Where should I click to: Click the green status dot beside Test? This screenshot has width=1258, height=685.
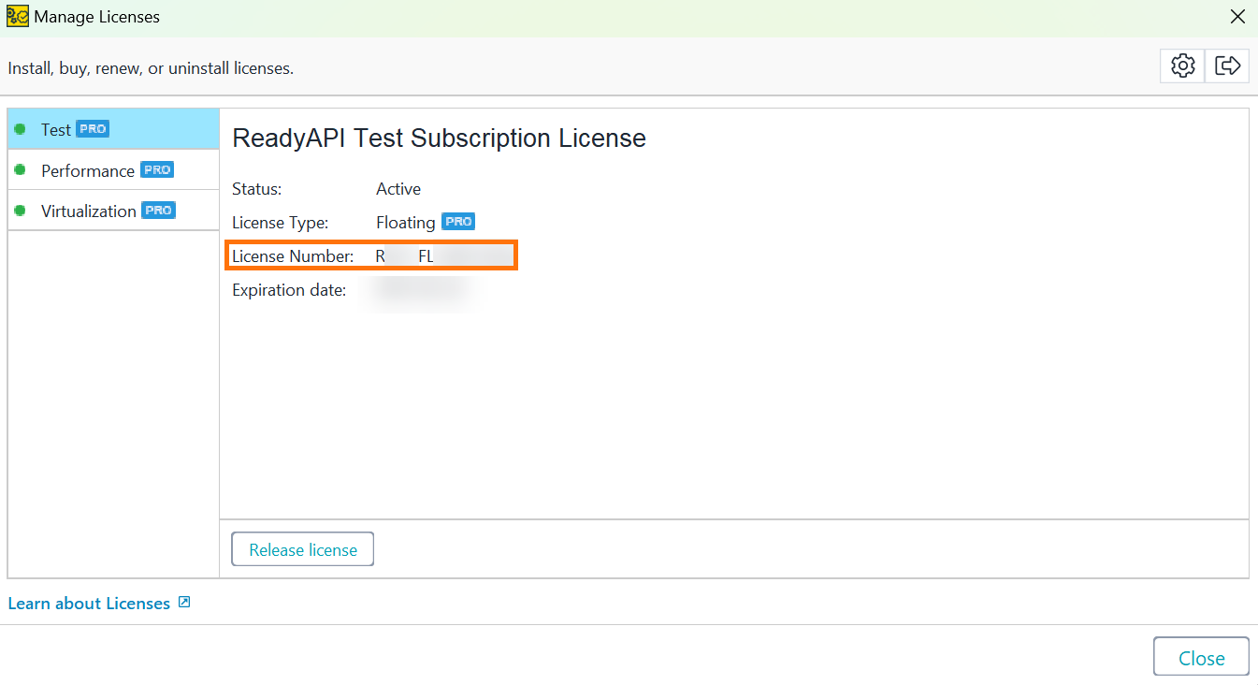pyautogui.click(x=21, y=128)
